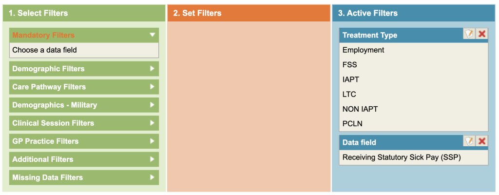Click the FSS treatment type entry
Viewport: 499px width, 195px height.
(x=350, y=65)
